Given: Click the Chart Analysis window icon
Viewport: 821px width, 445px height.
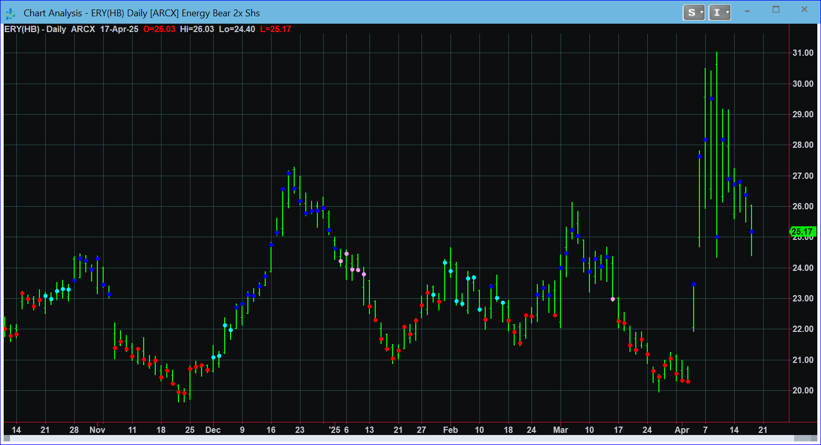Looking at the screenshot, I should tap(11, 13).
